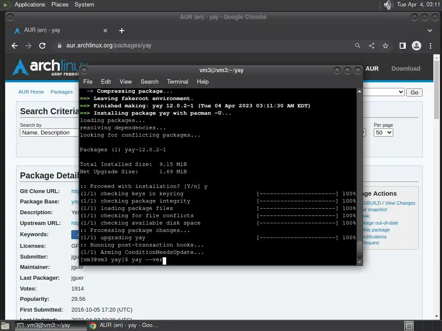Image resolution: width=442 pixels, height=331 pixels.
Task: Open terminal Search menu
Action: coord(149,81)
